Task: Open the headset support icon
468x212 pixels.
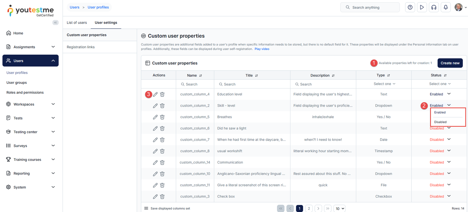Action: [x=434, y=7]
